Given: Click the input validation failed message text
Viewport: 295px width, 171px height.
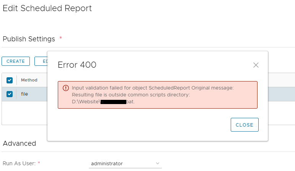Looking at the screenshot, I should [x=152, y=88].
